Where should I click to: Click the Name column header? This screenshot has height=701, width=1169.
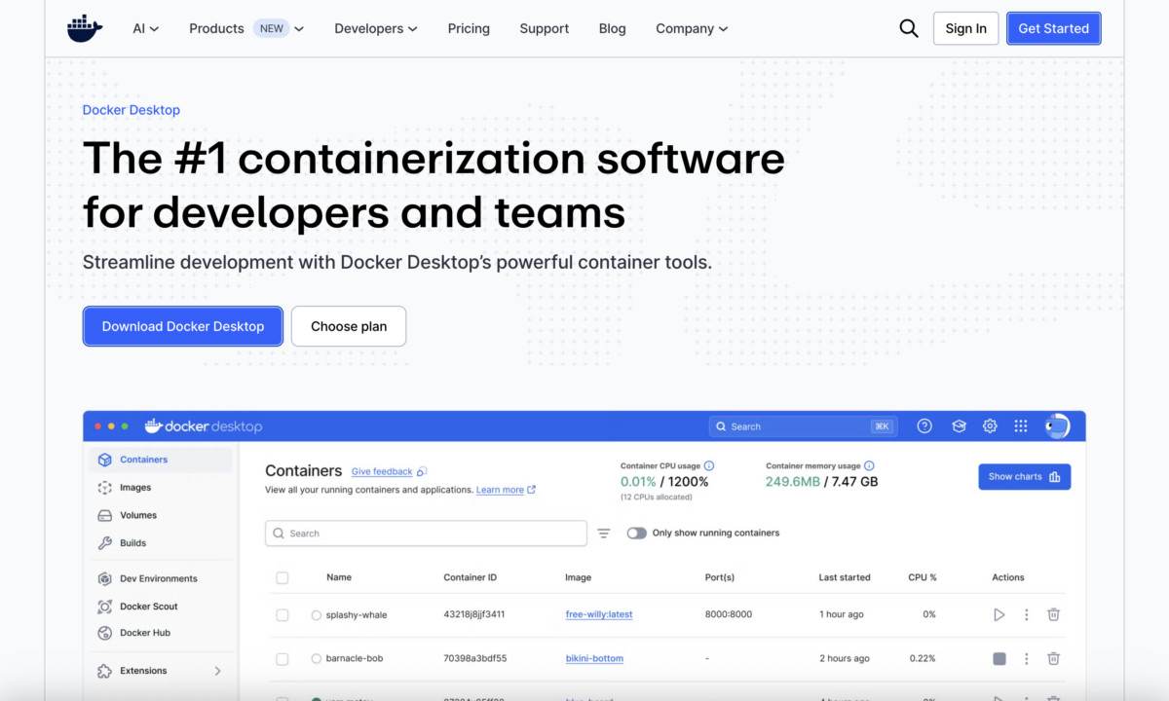(x=339, y=577)
